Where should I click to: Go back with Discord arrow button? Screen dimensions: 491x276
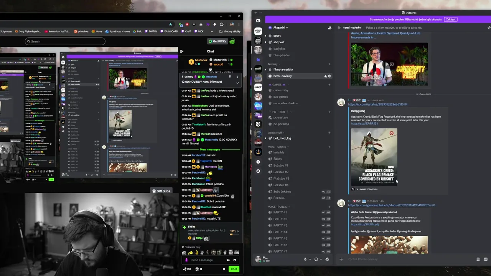[256, 13]
